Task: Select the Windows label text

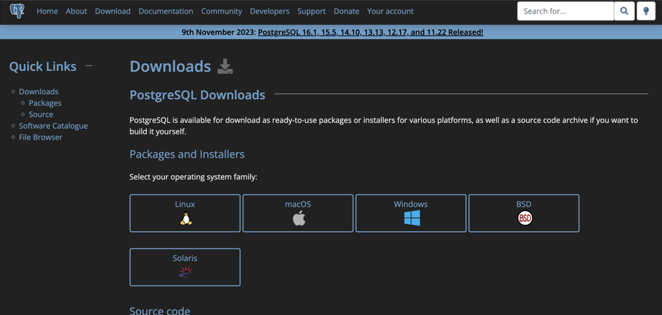Action: pyautogui.click(x=411, y=204)
